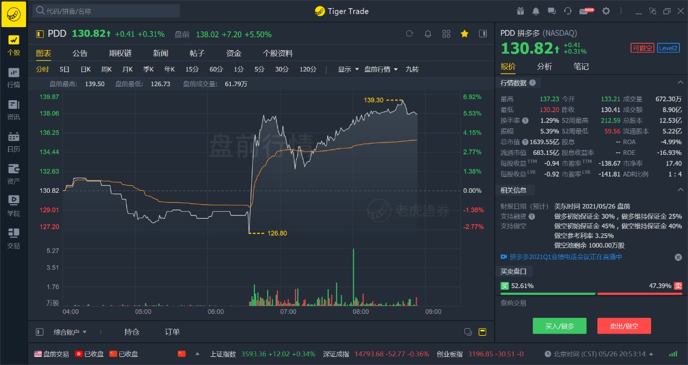Click the 上证指数 index quote
Screen dimensions: 688x365
click(x=263, y=354)
